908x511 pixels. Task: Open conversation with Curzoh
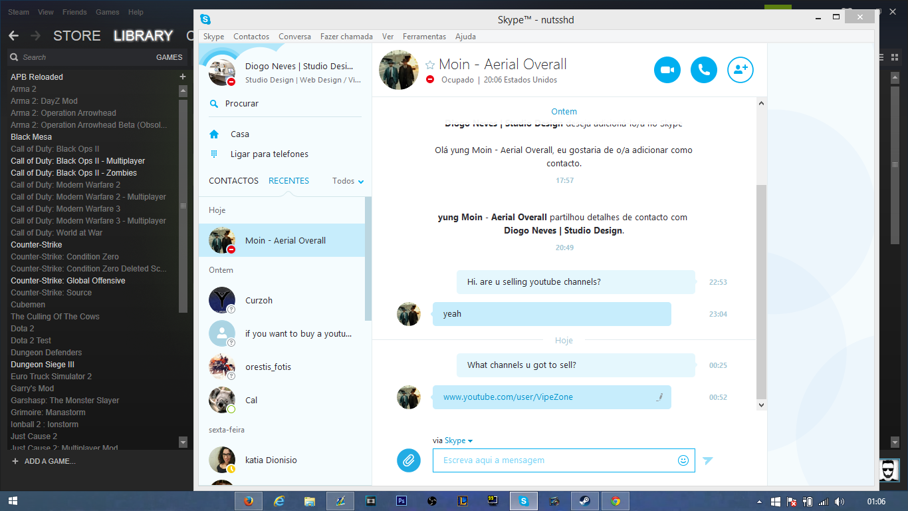282,300
